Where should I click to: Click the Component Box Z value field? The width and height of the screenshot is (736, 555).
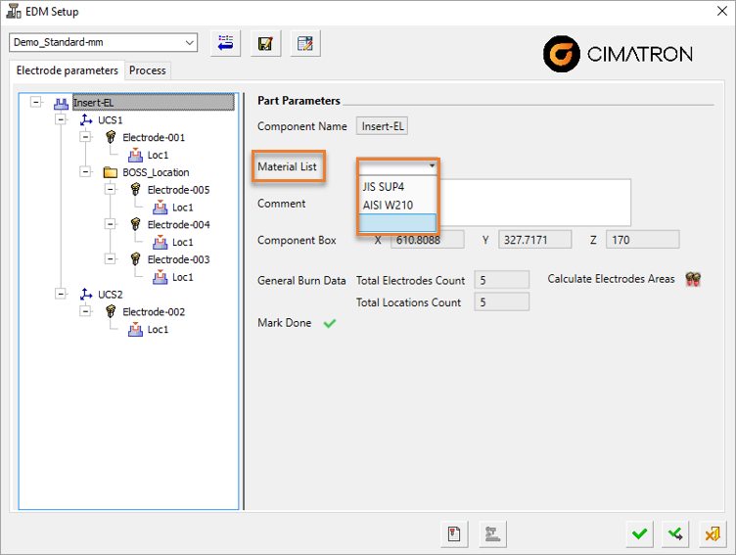[642, 240]
